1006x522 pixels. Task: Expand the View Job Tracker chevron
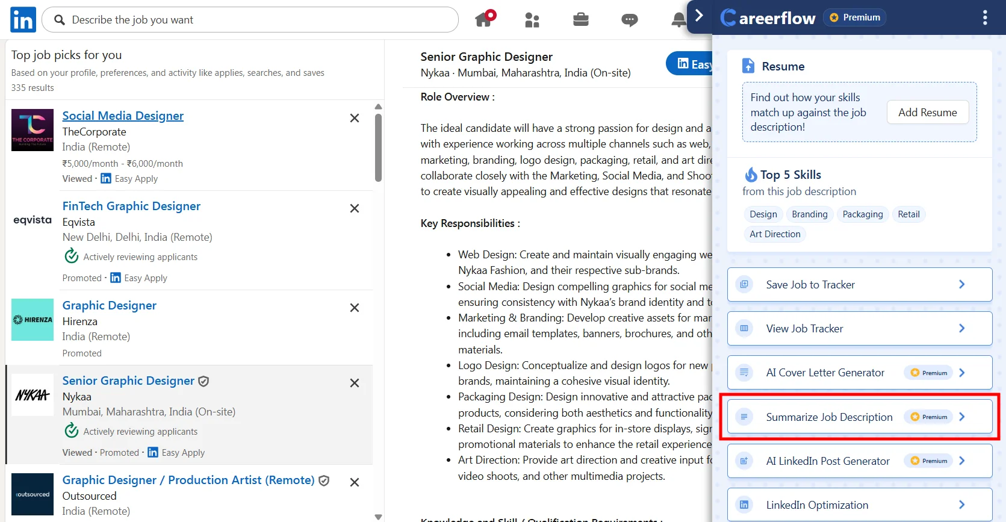[962, 328]
